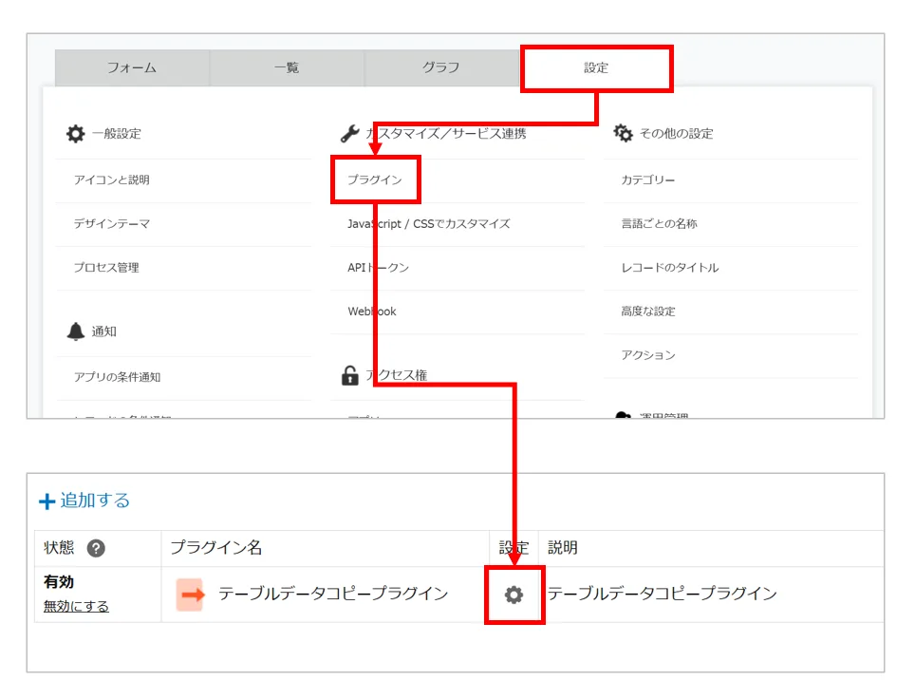Image resolution: width=915 pixels, height=699 pixels.
Task: Open APIトークン settings
Action: (x=378, y=268)
